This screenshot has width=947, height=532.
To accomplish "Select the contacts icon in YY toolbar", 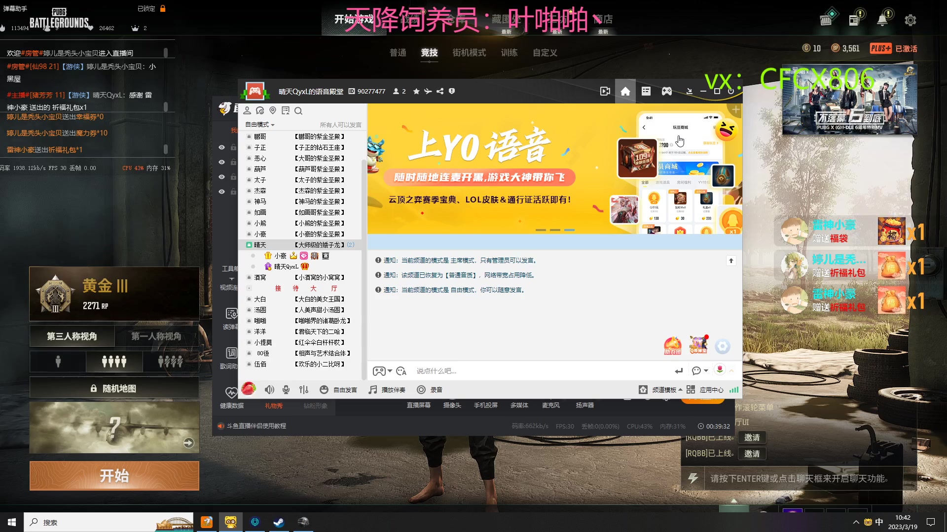I will (x=247, y=111).
